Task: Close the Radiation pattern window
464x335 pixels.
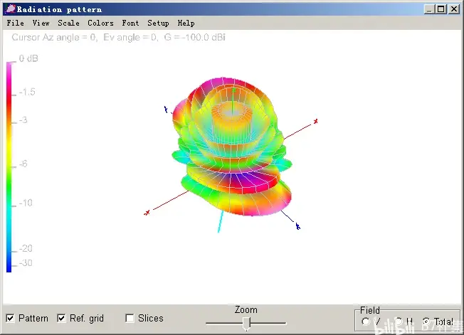Action: coord(454,9)
